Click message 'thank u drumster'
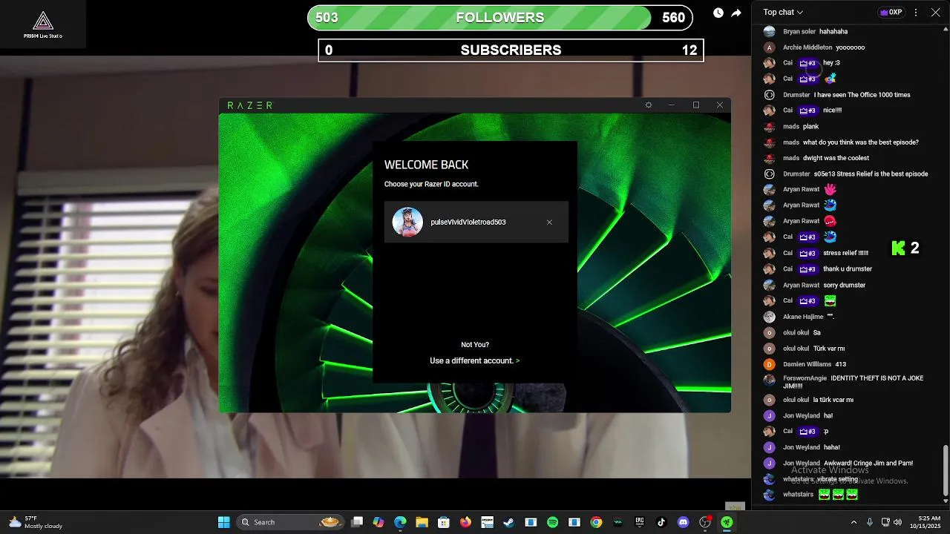Viewport: 950px width, 534px height. 848,268
